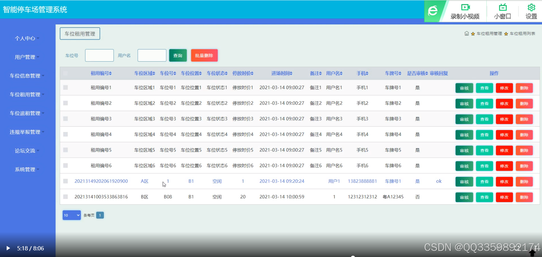Sort table by 车位号 column
542x257 pixels.
click(168, 73)
